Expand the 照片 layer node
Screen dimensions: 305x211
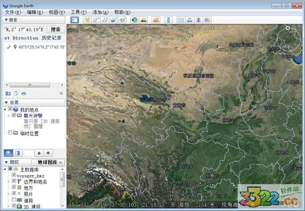9,194
